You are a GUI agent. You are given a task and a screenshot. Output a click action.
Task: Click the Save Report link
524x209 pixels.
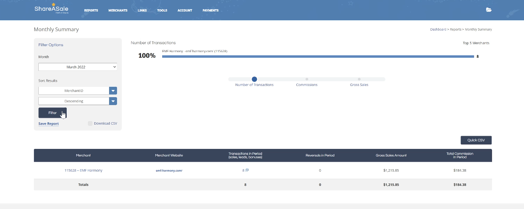click(x=48, y=124)
